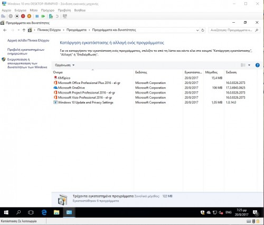Click the orange Save VM state icon
Screen dimensions: 264x225
click(29, 16)
